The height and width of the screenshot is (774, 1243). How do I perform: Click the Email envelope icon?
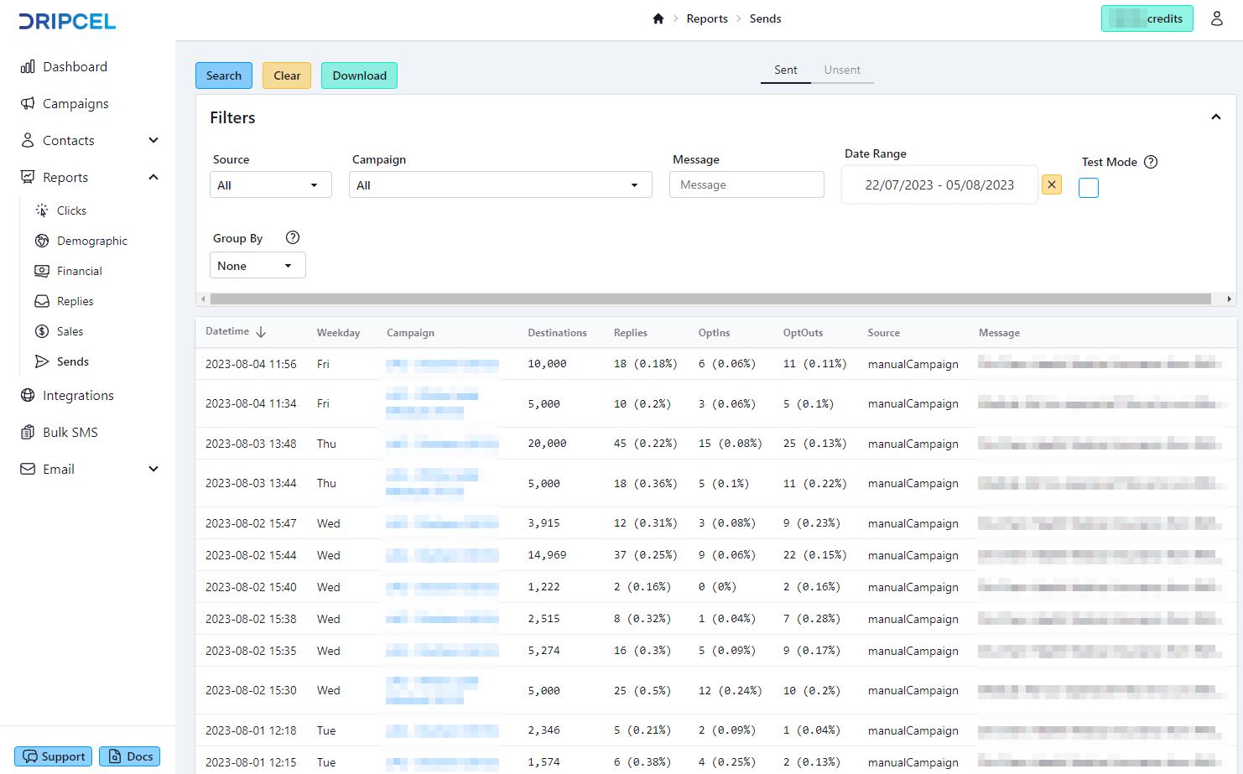[x=28, y=469]
